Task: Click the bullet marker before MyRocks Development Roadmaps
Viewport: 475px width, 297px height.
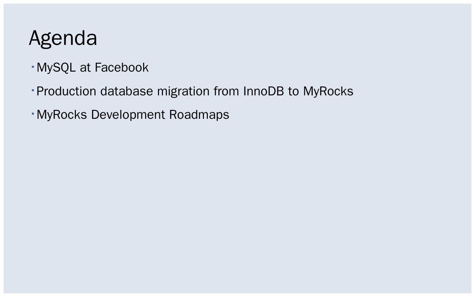Action: coord(33,114)
